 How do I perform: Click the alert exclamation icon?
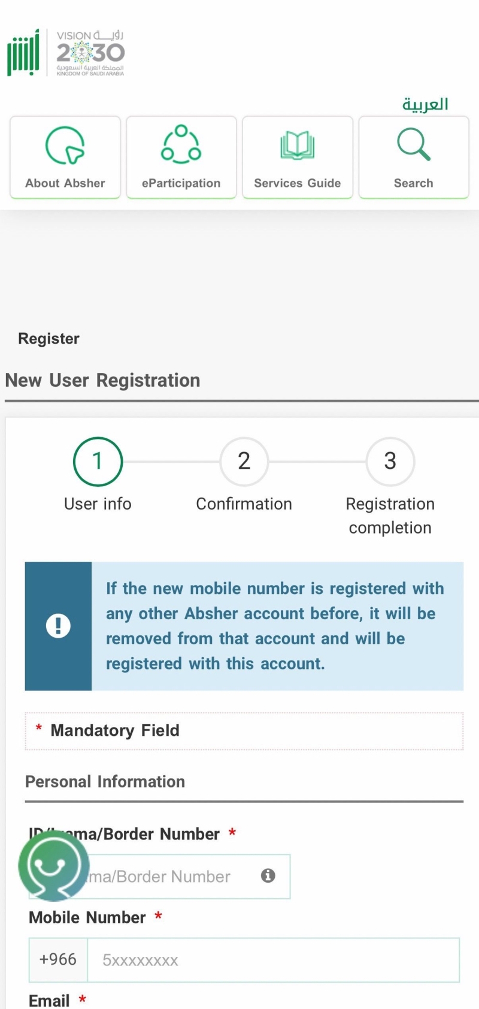click(58, 626)
